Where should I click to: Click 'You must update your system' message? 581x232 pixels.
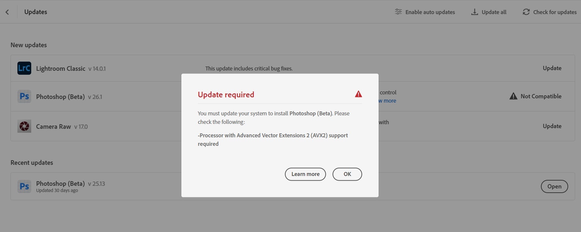click(273, 118)
